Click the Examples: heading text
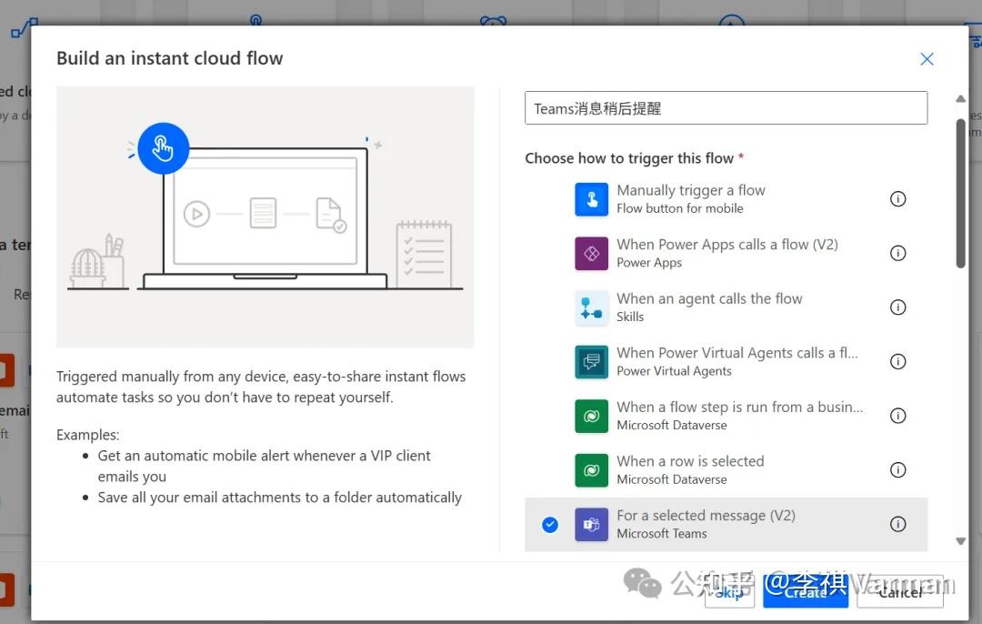 (x=87, y=435)
